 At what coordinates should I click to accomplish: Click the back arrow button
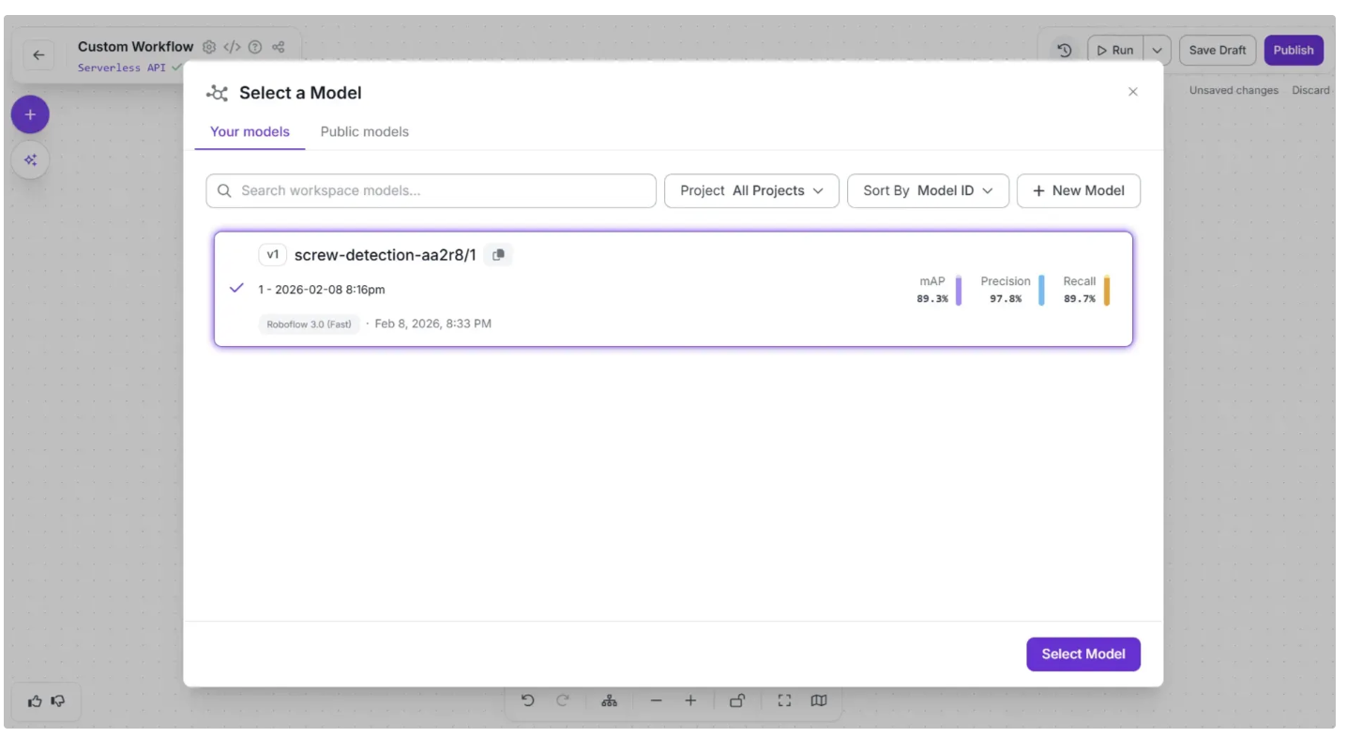[38, 55]
